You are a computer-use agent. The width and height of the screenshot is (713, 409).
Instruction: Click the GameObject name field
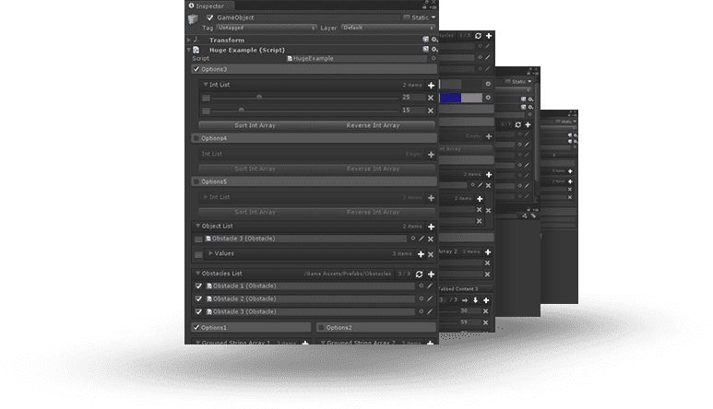pyautogui.click(x=307, y=18)
